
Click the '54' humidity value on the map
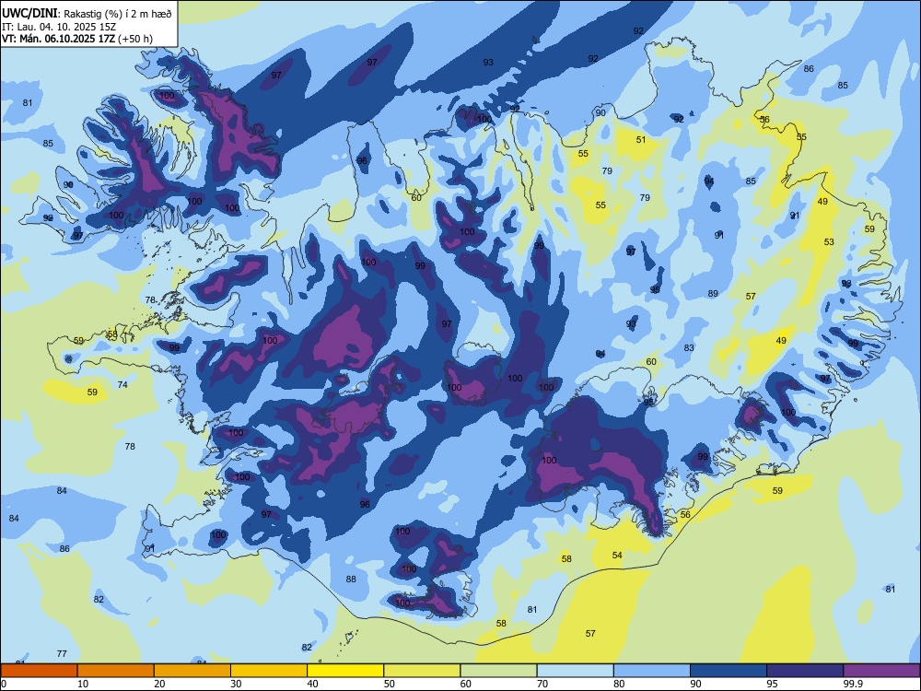click(617, 555)
